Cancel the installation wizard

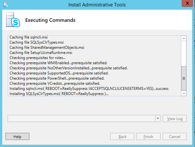(x=175, y=137)
